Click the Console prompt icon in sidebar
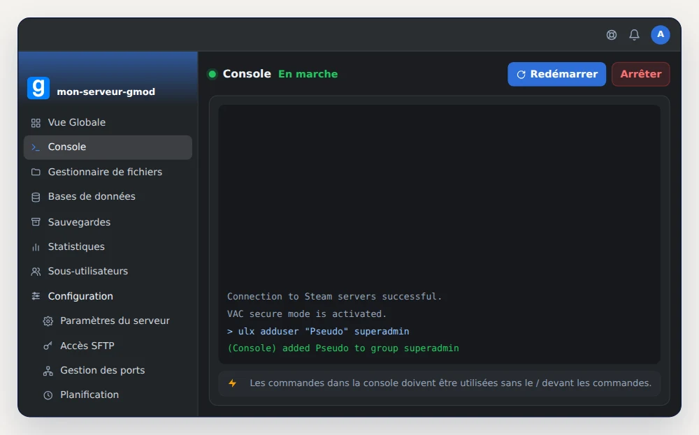The height and width of the screenshot is (435, 699). coord(36,147)
